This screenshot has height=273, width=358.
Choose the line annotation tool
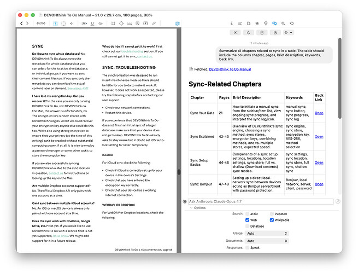[x=130, y=24]
